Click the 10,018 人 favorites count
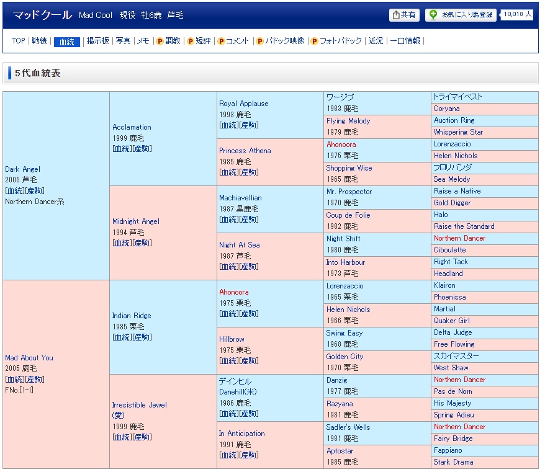Screen dimensions: 545x472 point(517,14)
